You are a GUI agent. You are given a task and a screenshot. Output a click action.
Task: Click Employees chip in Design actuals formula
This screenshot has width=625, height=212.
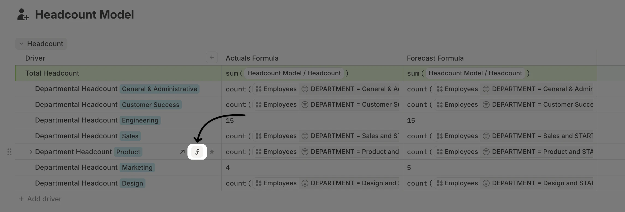coord(276,183)
